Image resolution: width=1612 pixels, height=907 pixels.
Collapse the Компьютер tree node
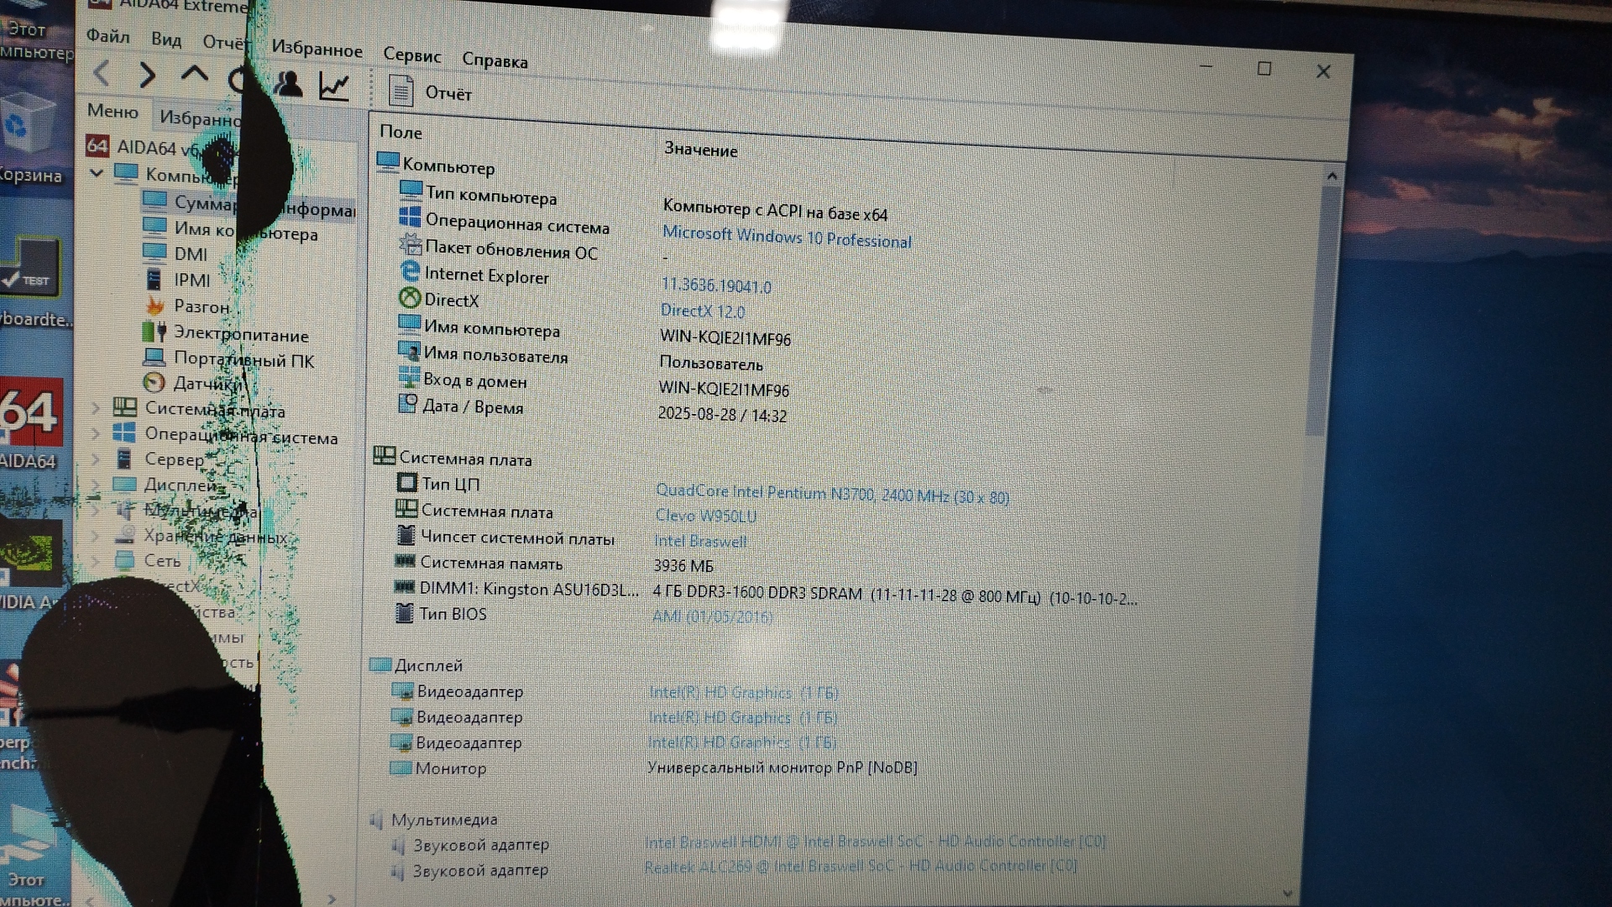tap(97, 173)
